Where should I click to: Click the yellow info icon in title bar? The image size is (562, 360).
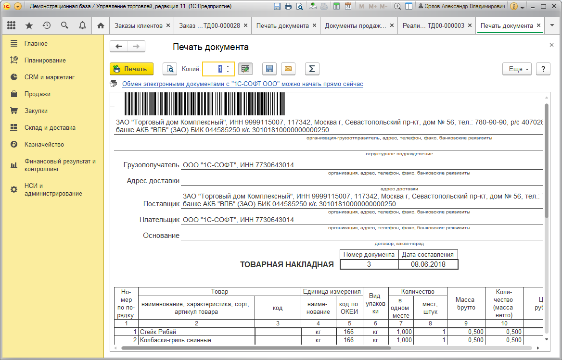click(x=513, y=6)
